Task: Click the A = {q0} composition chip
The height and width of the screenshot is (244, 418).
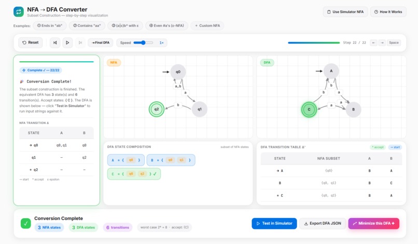Action: point(126,160)
